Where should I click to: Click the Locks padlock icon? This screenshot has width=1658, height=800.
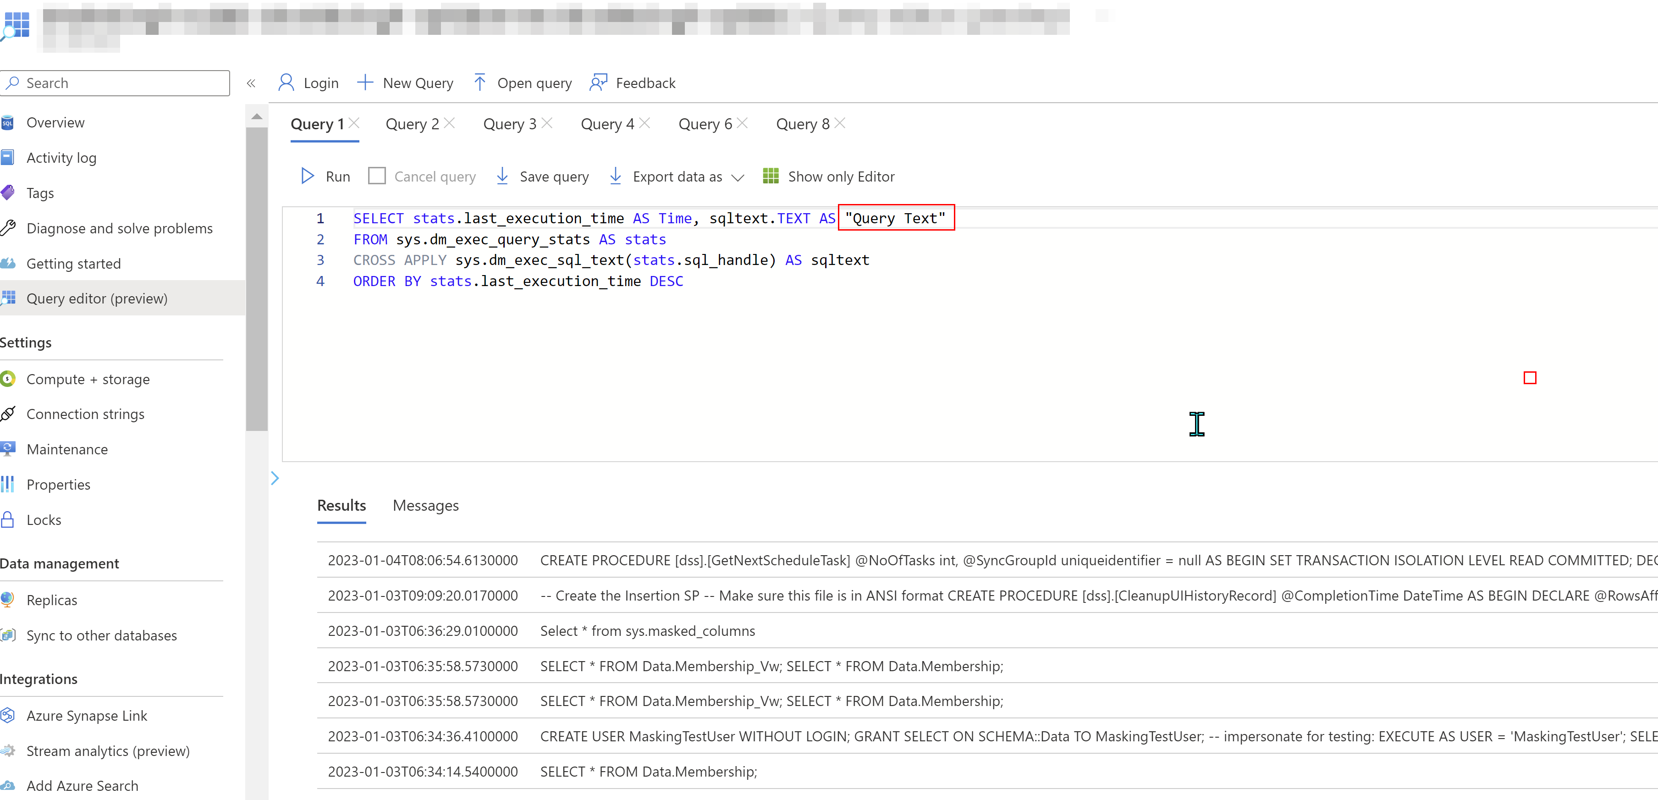click(7, 519)
